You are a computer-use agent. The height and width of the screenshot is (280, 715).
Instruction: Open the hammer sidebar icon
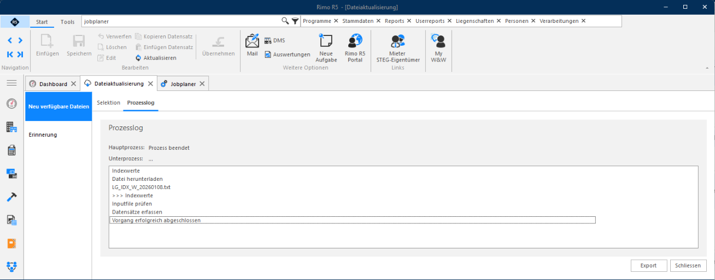click(11, 197)
